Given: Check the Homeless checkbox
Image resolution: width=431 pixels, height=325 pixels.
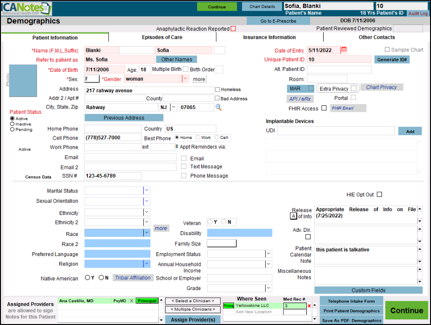Looking at the screenshot, I should coord(218,90).
